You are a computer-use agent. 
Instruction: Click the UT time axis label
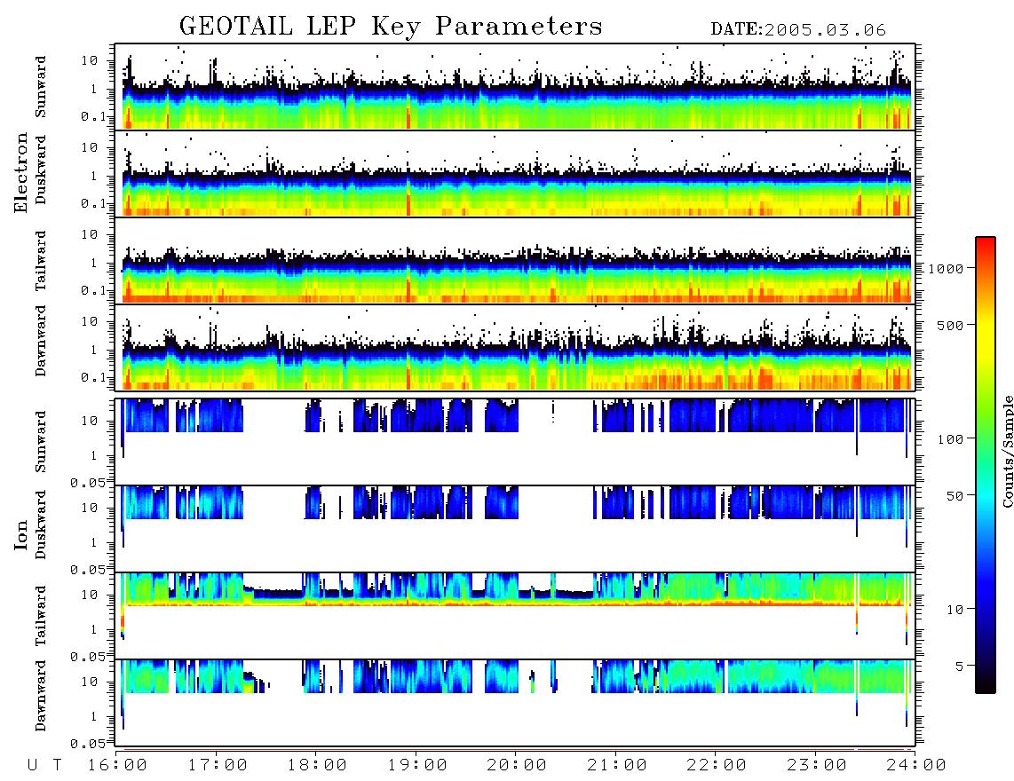click(45, 766)
